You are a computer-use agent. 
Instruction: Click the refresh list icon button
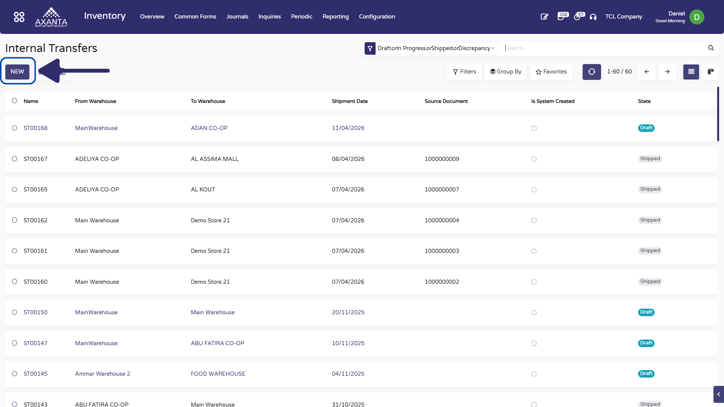point(591,72)
